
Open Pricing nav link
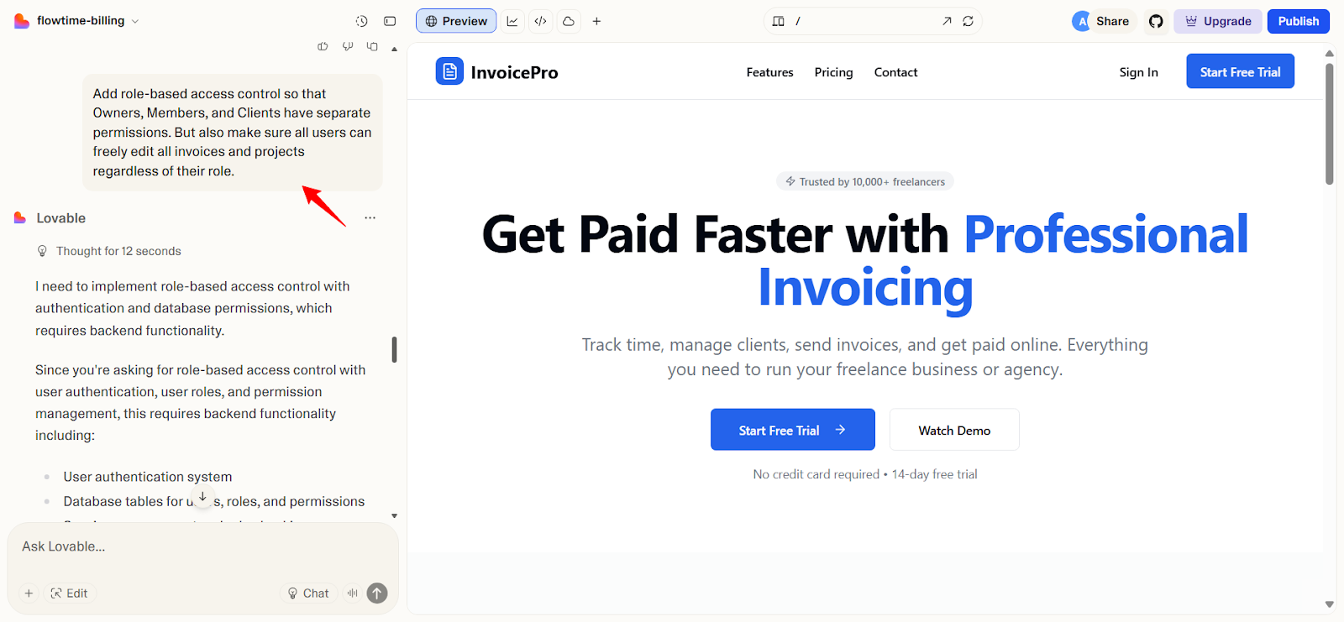pyautogui.click(x=833, y=72)
